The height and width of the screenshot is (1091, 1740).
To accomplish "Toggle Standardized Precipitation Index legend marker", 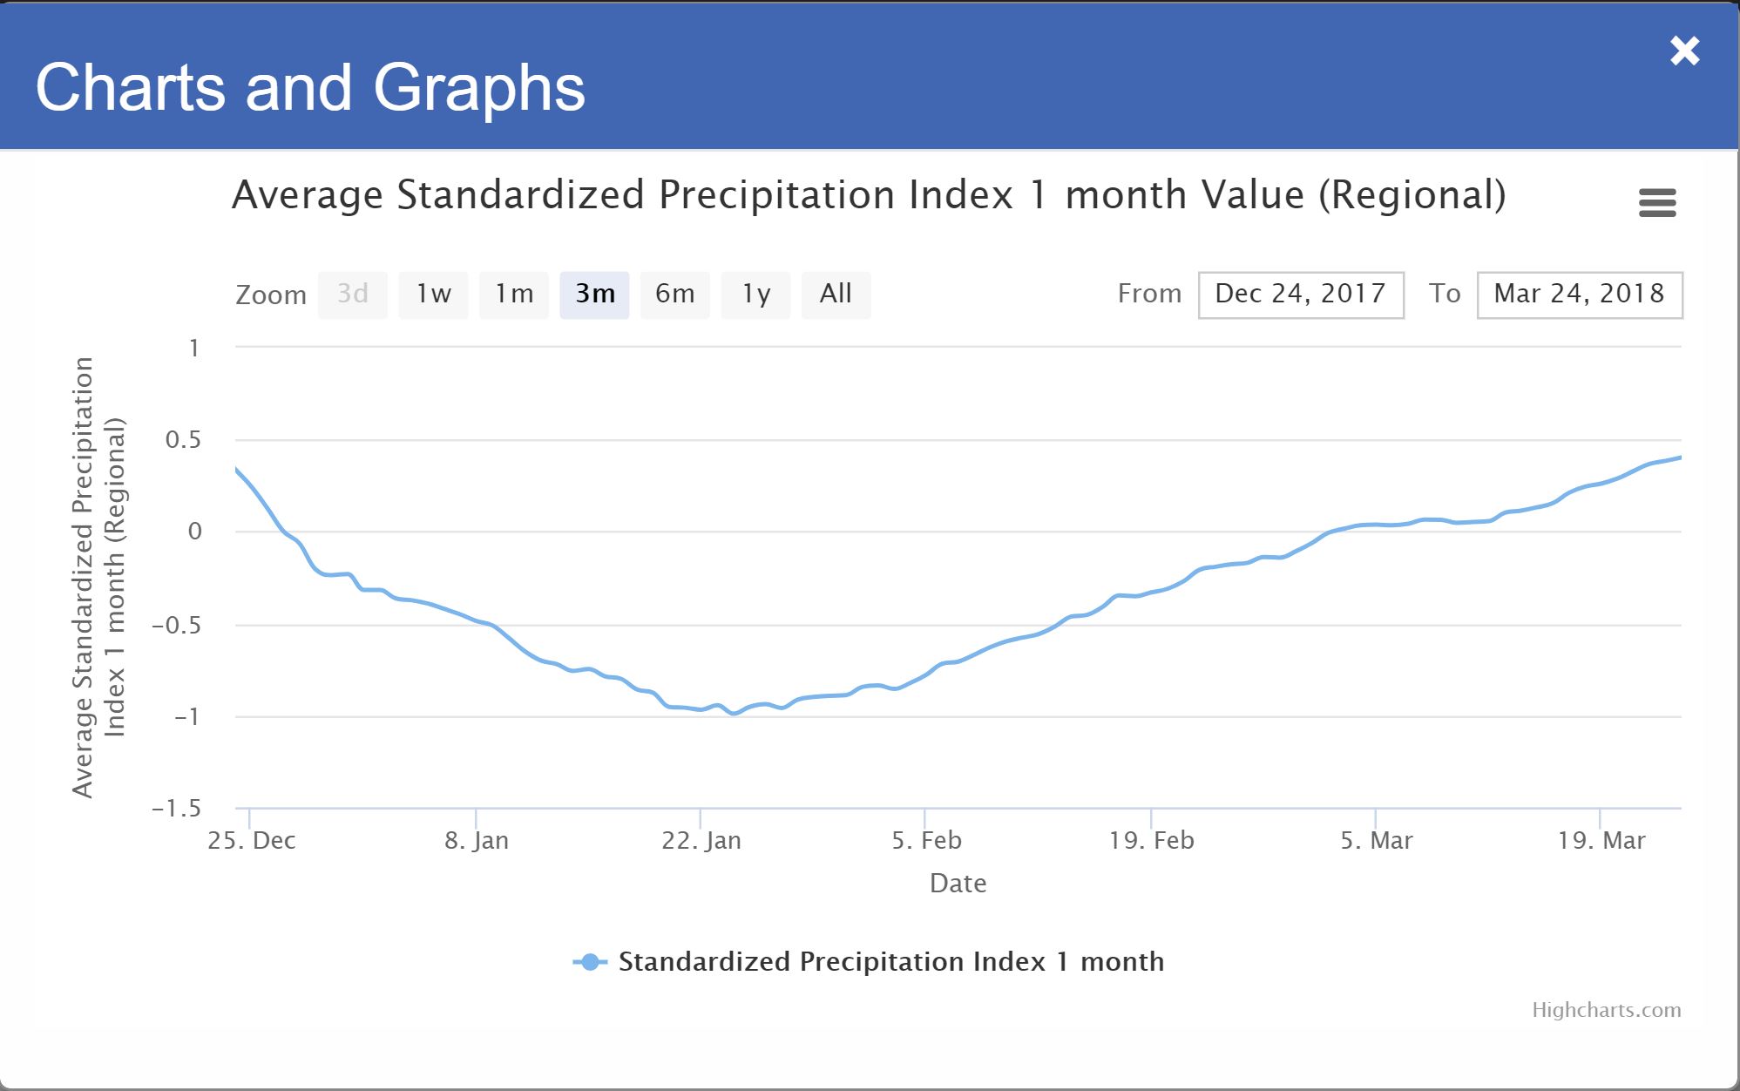I will click(590, 962).
